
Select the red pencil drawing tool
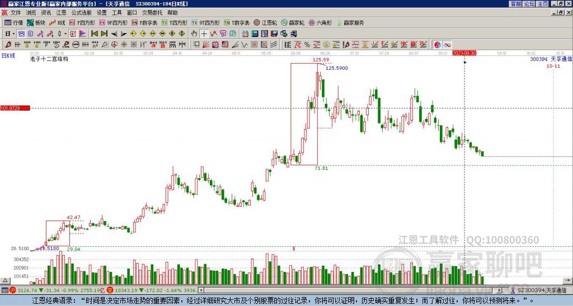point(8,45)
